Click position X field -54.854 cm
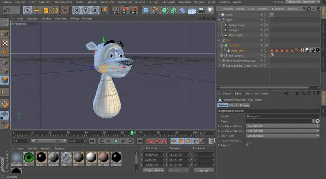326x179 pixels. [154, 154]
